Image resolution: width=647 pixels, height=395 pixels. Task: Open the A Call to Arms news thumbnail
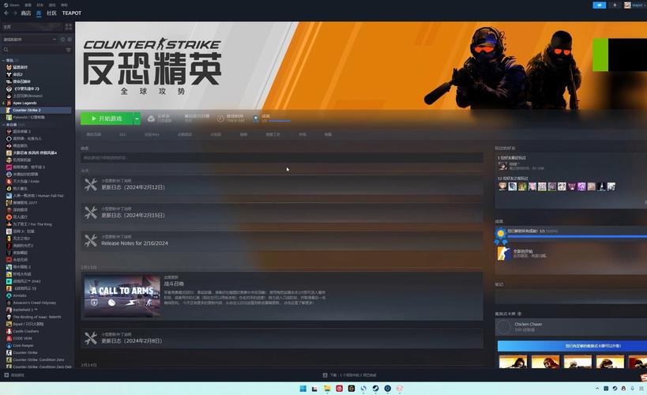point(122,295)
